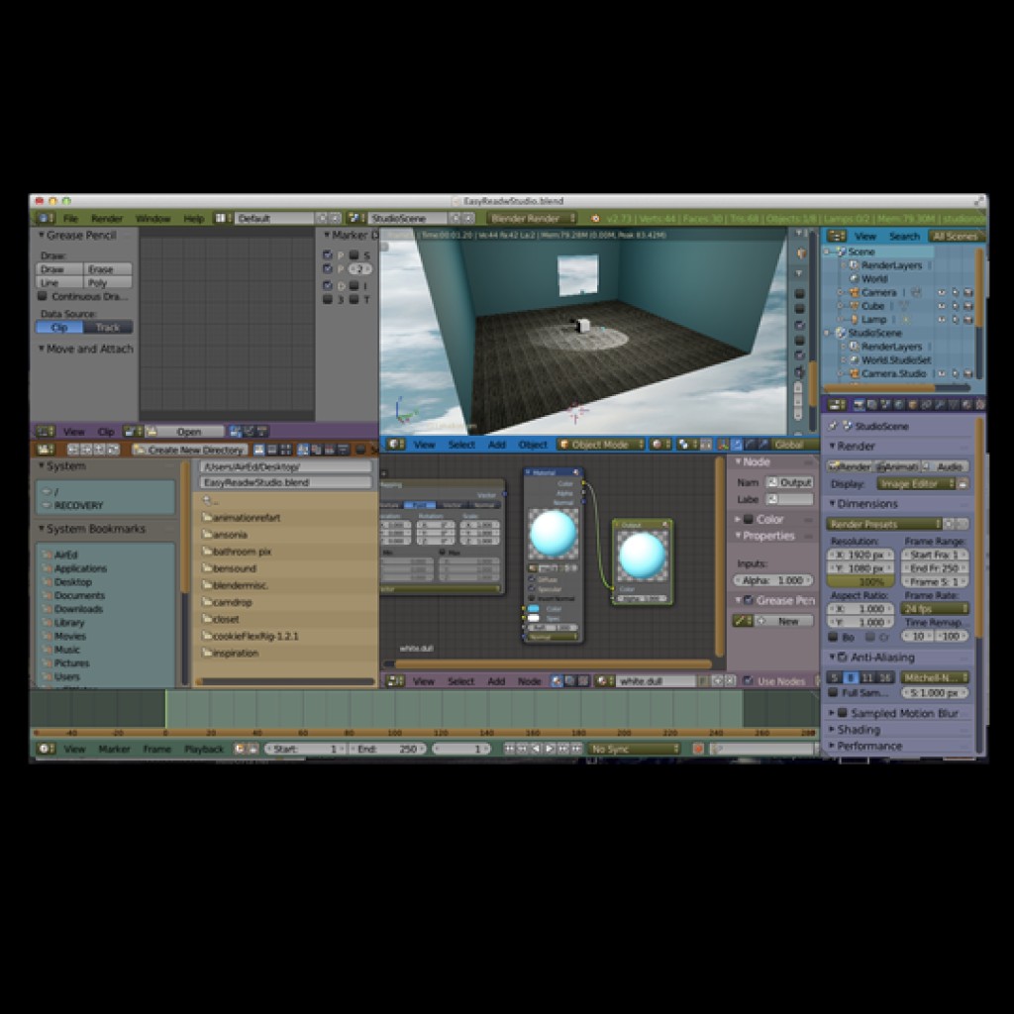Screen dimensions: 1014x1014
Task: Click the Render menu in the top menu bar
Action: (x=108, y=217)
